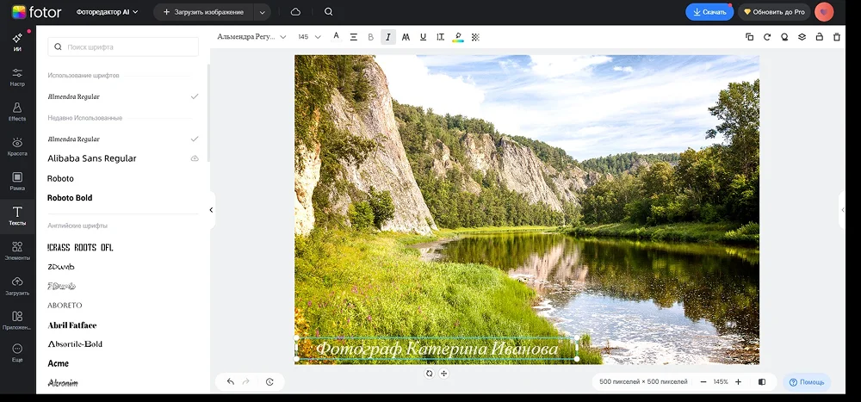Open the history clock icon
The height and width of the screenshot is (402, 861).
point(269,381)
